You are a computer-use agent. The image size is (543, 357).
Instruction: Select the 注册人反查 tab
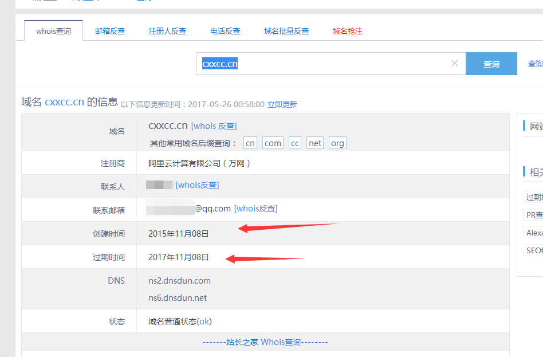click(x=167, y=31)
